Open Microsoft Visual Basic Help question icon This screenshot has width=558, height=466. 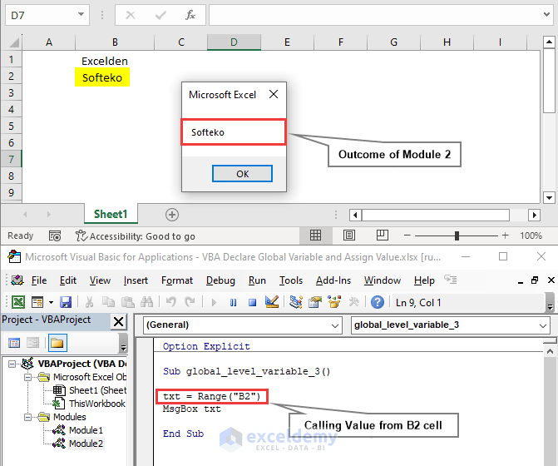click(x=378, y=302)
